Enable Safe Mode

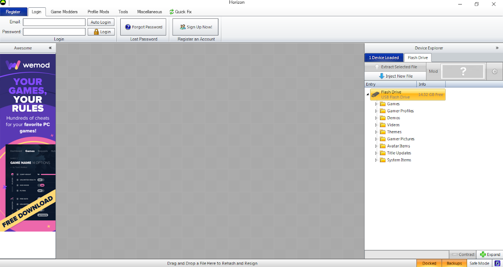click(479, 263)
